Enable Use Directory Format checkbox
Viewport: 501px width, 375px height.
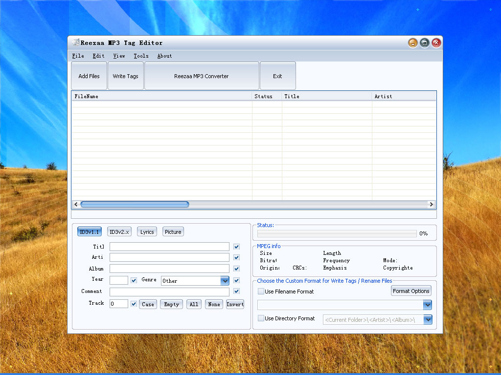tap(261, 318)
